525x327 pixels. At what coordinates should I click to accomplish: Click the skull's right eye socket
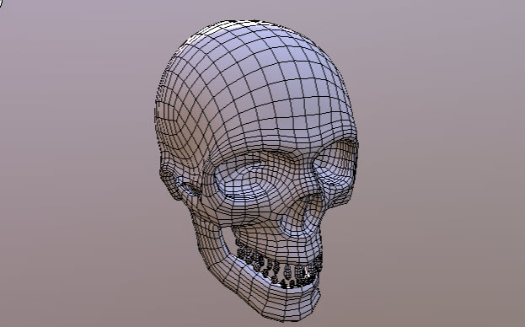pyautogui.click(x=335, y=168)
